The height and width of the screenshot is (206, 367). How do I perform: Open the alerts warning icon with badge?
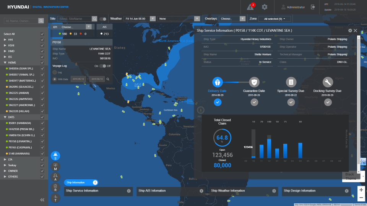coord(251,7)
